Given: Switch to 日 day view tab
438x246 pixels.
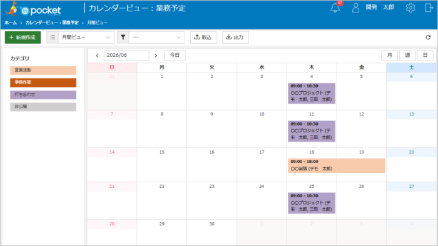Looking at the screenshot, I should coord(425,55).
